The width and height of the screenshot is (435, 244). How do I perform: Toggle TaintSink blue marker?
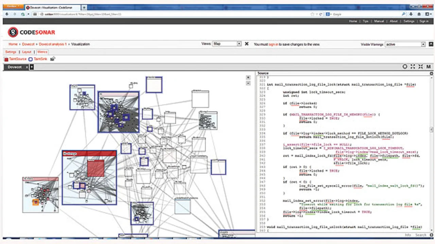click(31, 59)
